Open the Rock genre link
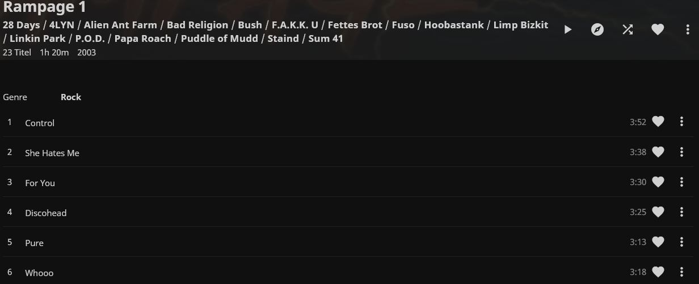Screen dimensions: 699x284 coord(71,97)
